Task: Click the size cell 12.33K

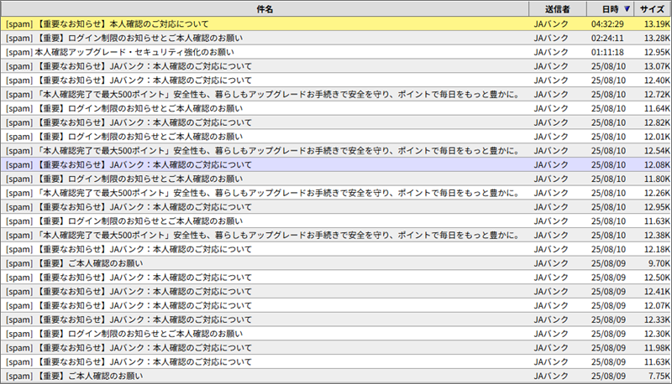Action: tap(657, 320)
